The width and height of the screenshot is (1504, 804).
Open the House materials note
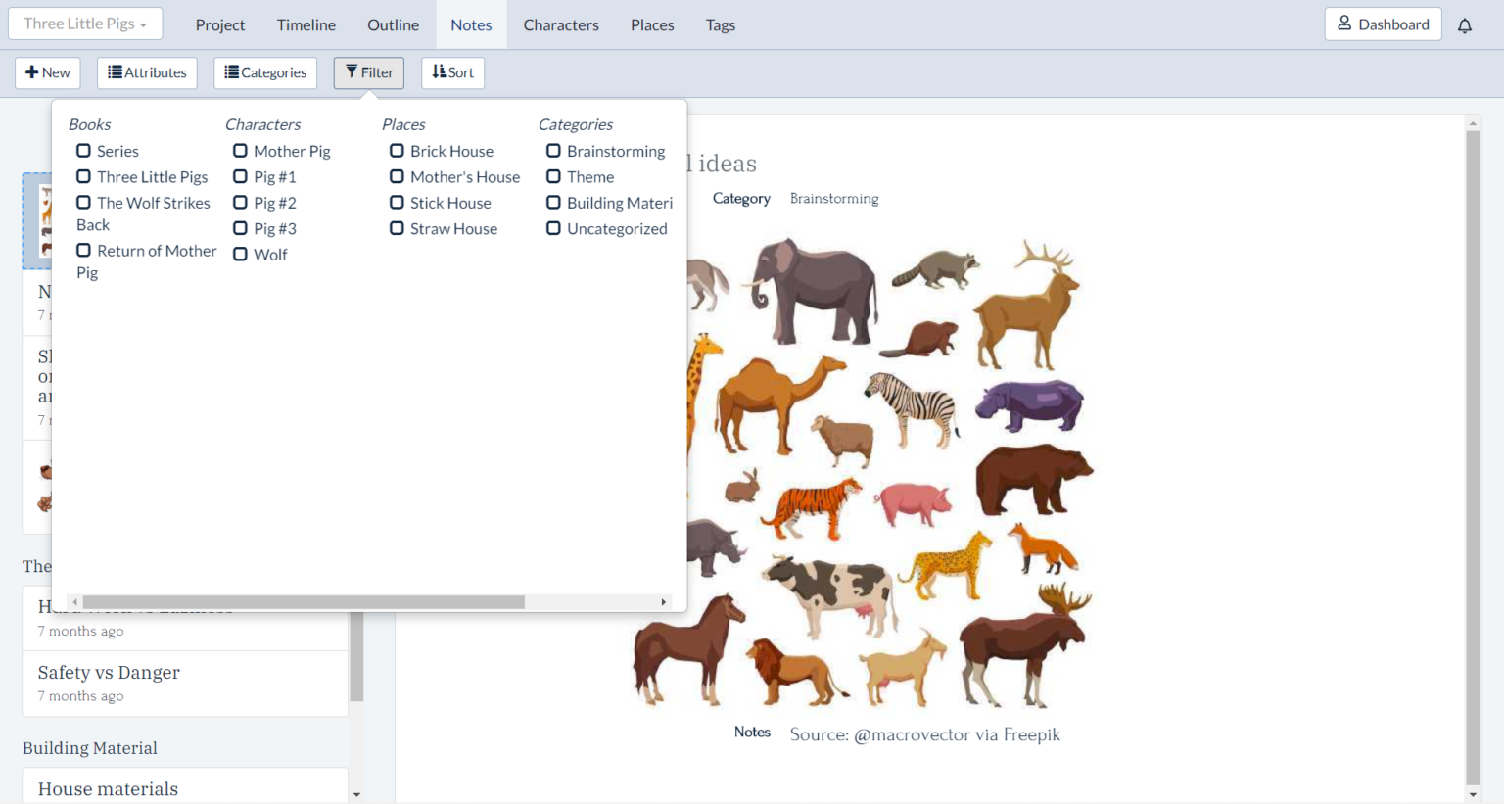[x=108, y=788]
